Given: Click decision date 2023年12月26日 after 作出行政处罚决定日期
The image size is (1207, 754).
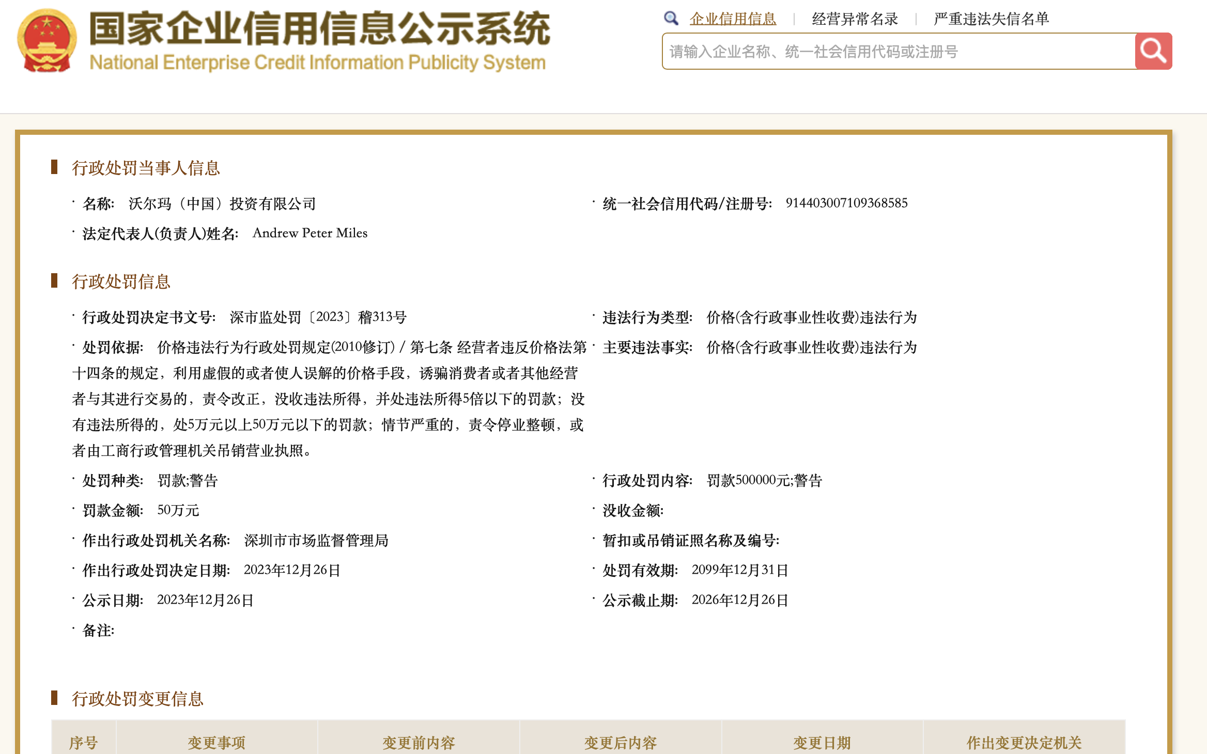Looking at the screenshot, I should coord(292,570).
